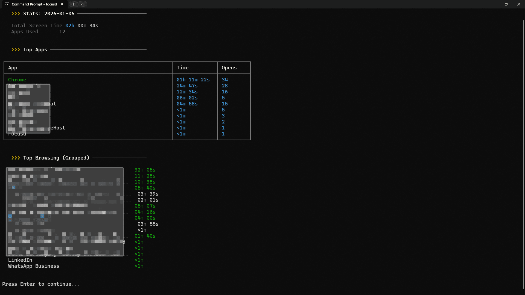Click the LinkedIn browsing entry
Screen dimensions: 525x295
coord(20,260)
